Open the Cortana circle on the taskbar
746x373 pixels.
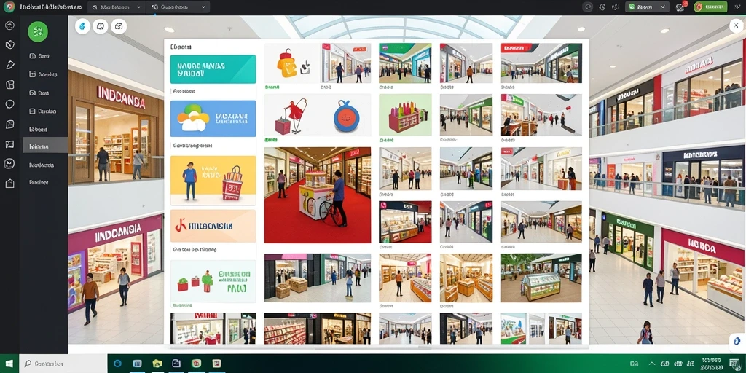pos(117,364)
